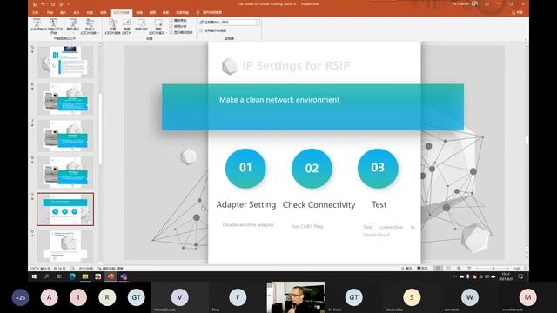Image resolution: width=557 pixels, height=313 pixels.
Task: Switch to Slide Sorter view icon
Action: pos(448,269)
